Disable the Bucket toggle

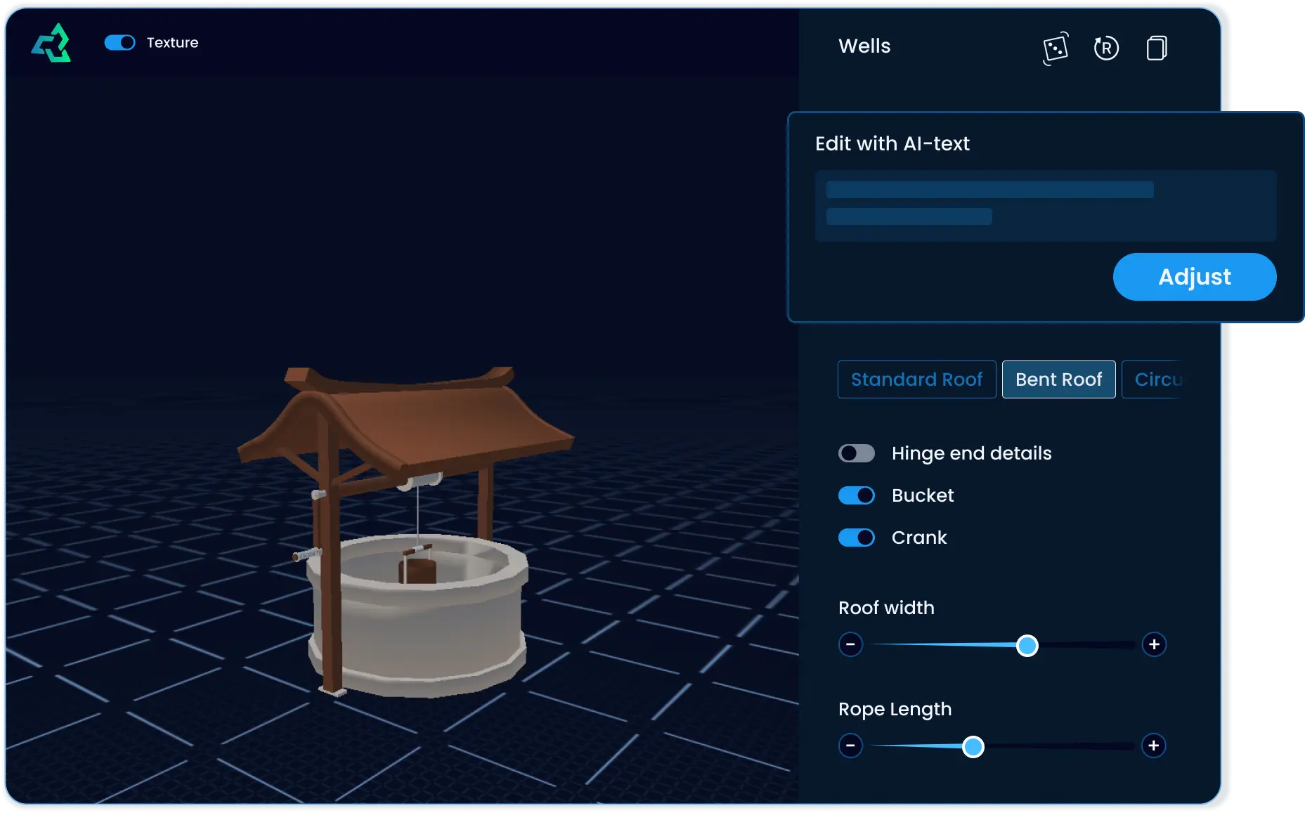click(x=857, y=495)
